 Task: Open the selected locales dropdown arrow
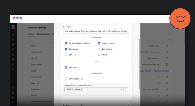coord(126,89)
